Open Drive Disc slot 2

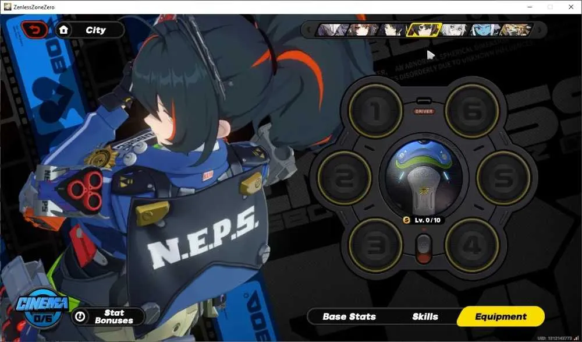click(x=345, y=178)
